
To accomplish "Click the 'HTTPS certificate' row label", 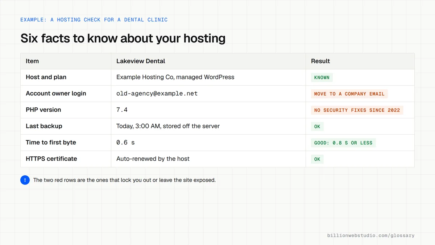I will (51, 159).
